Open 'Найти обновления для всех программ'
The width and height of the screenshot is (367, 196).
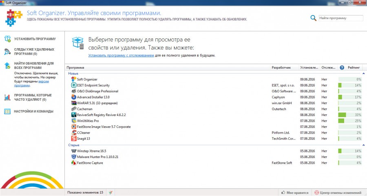pyautogui.click(x=33, y=66)
